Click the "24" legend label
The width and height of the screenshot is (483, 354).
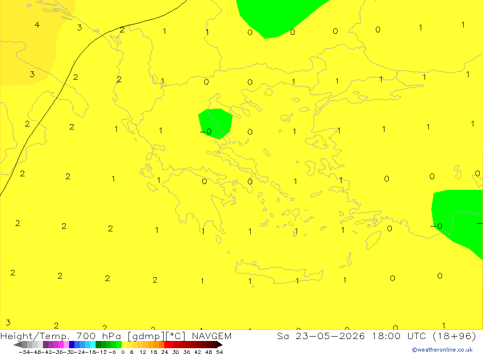(165, 352)
